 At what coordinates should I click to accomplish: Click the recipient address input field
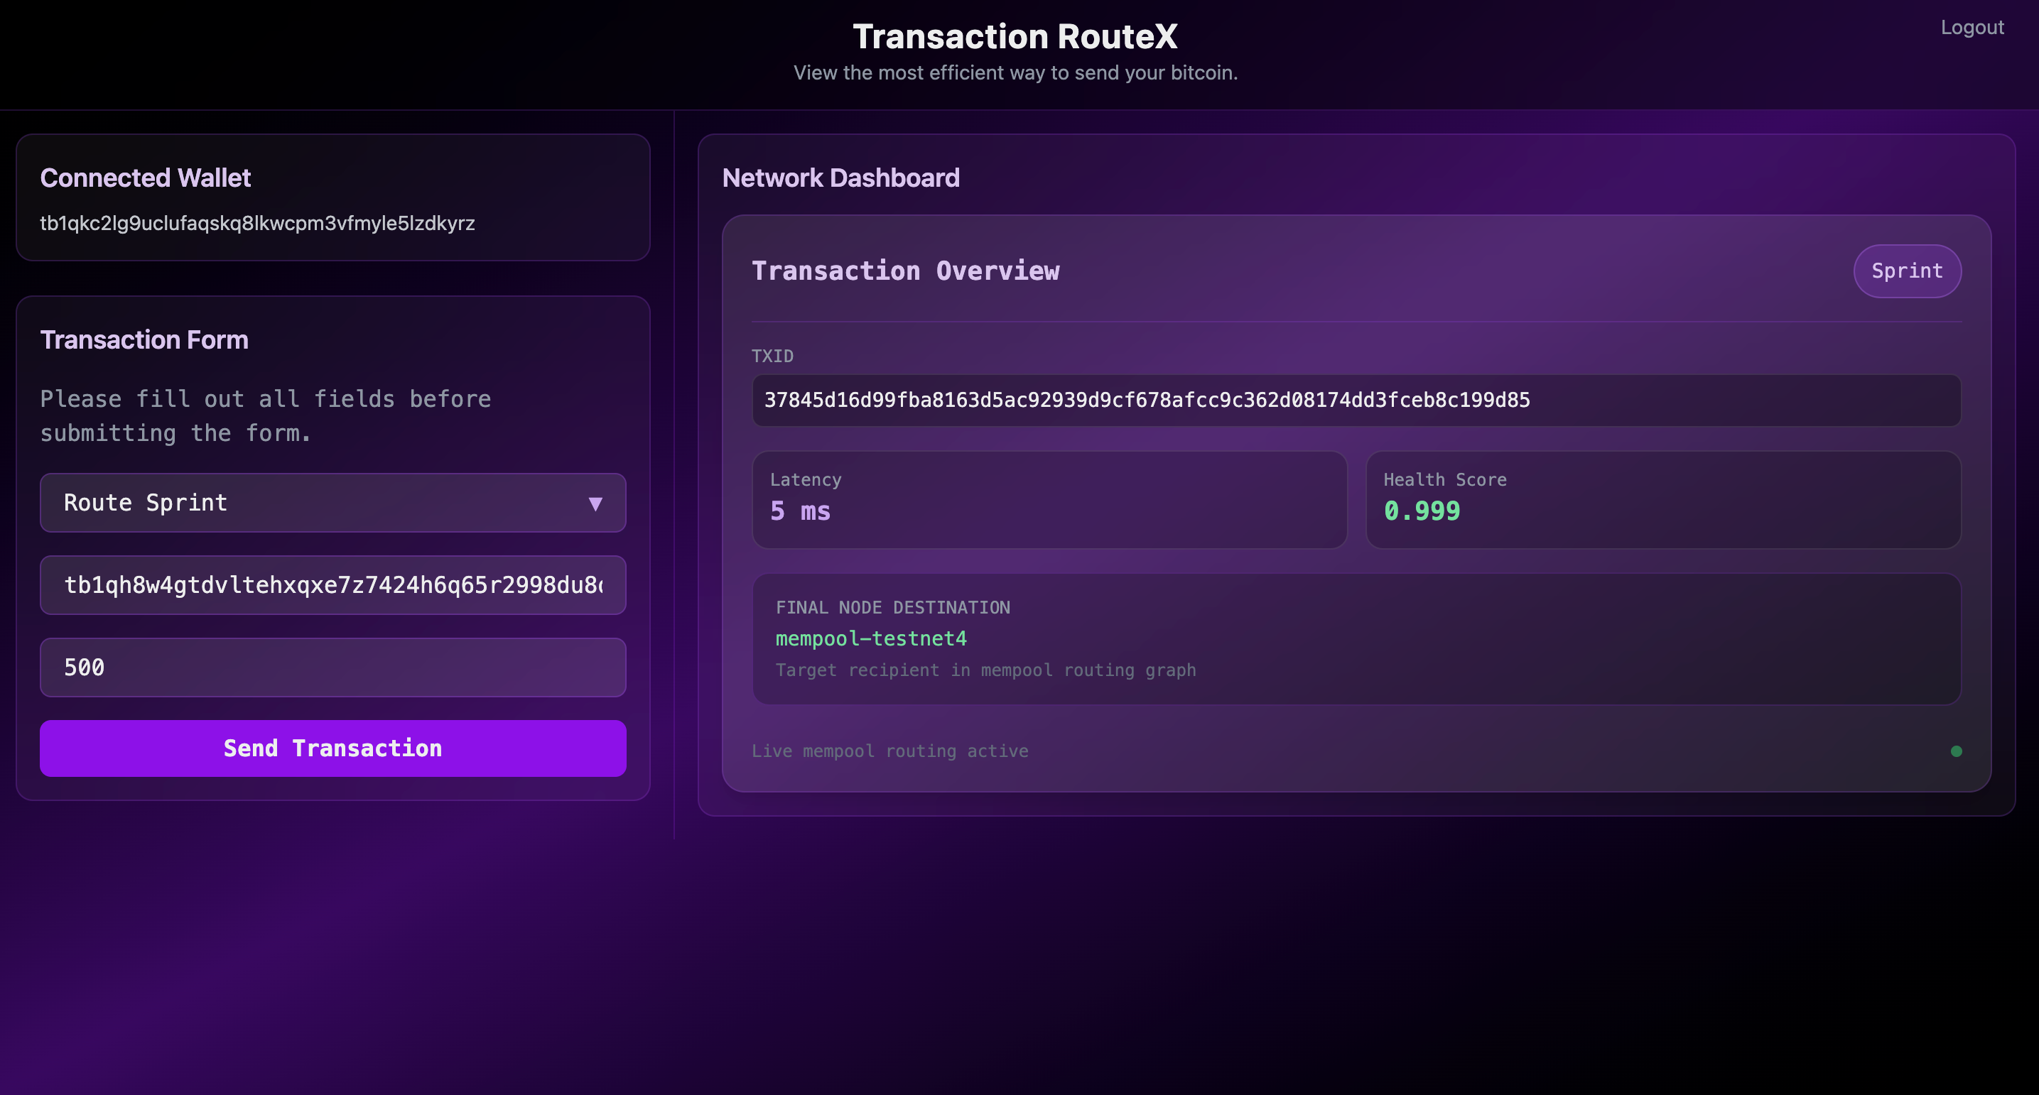(x=332, y=584)
